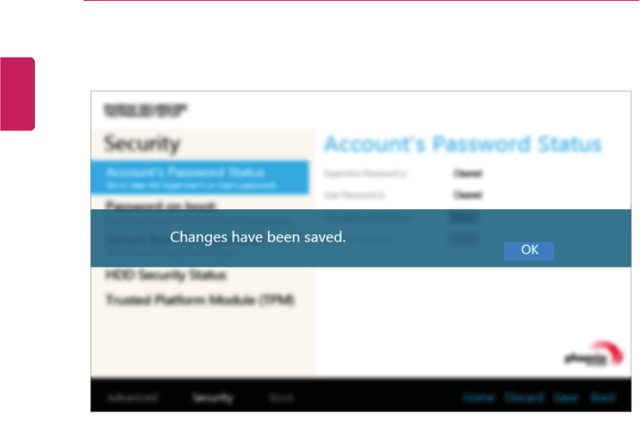
Task: Click the Changes have been saved message
Action: click(258, 238)
